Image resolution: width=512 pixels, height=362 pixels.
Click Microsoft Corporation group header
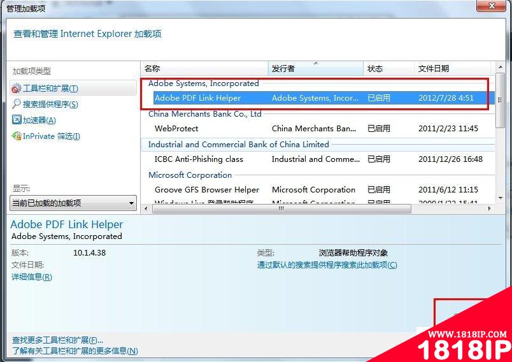coord(190,175)
